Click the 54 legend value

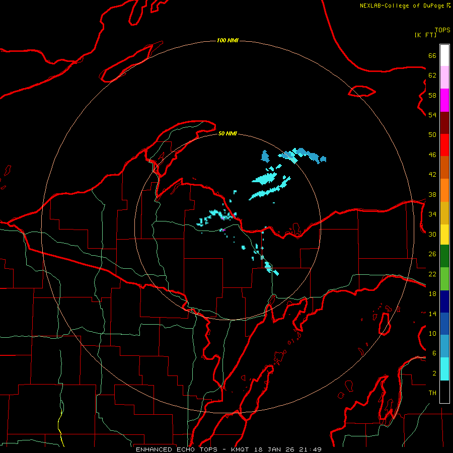point(432,115)
